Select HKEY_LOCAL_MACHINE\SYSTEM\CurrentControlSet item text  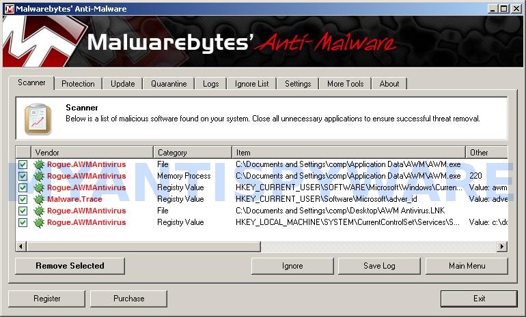click(348, 223)
